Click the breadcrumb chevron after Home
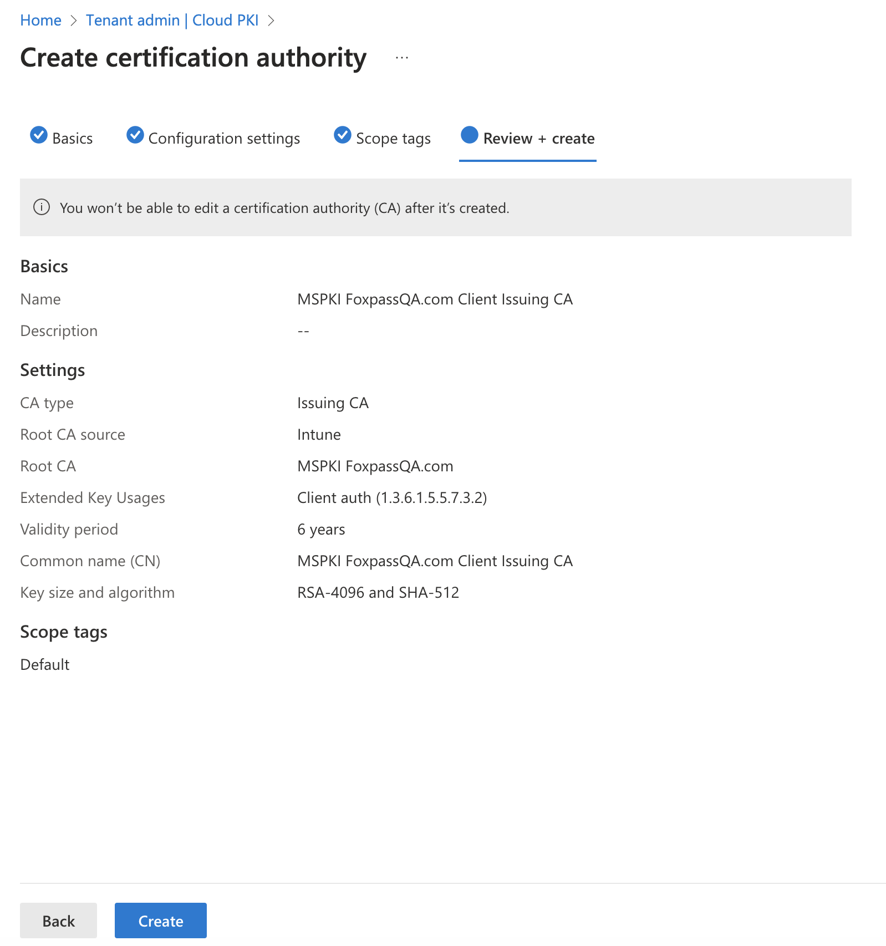The width and height of the screenshot is (886, 946). point(74,21)
